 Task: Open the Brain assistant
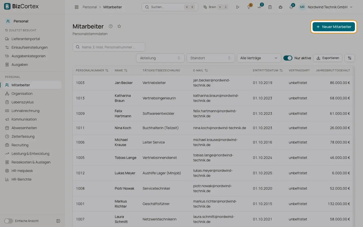click(x=216, y=7)
